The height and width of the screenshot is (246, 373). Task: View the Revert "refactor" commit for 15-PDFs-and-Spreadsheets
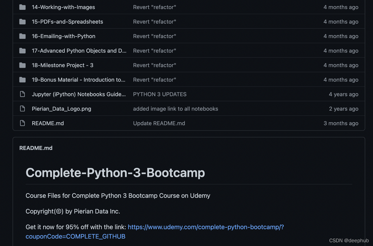[x=155, y=22]
